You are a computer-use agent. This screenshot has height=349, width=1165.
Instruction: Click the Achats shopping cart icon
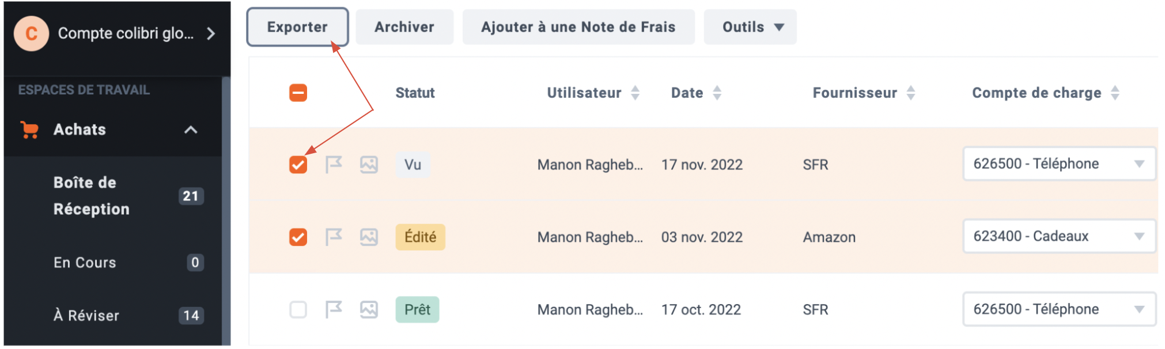[29, 130]
